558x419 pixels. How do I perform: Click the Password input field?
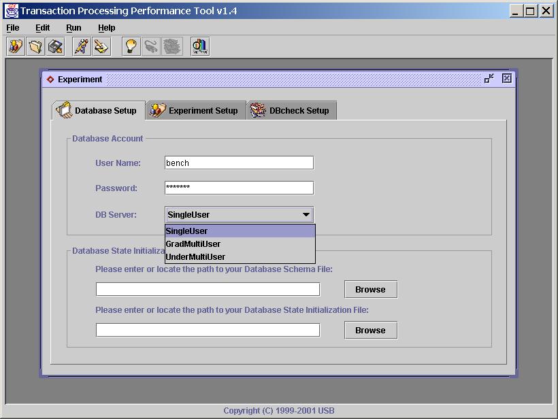(x=239, y=188)
